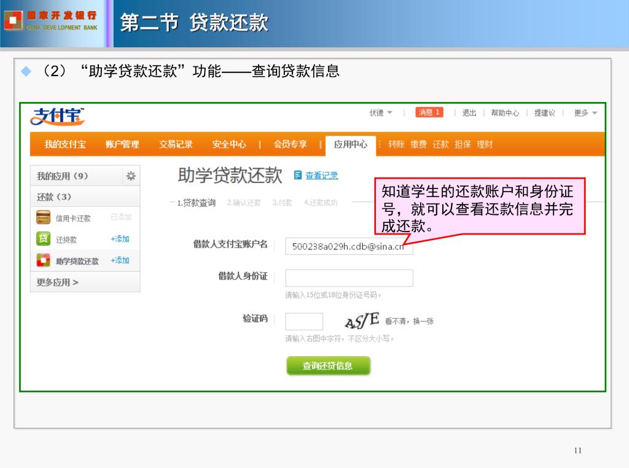This screenshot has height=468, width=629.
Task: Click the 验证码 input box
Action: pos(304,321)
